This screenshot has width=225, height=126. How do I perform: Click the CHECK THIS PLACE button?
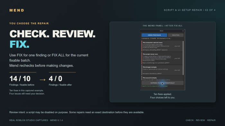coord(154,35)
